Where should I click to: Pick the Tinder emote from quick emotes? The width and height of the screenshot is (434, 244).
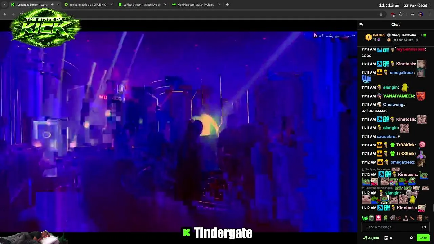(x=378, y=218)
